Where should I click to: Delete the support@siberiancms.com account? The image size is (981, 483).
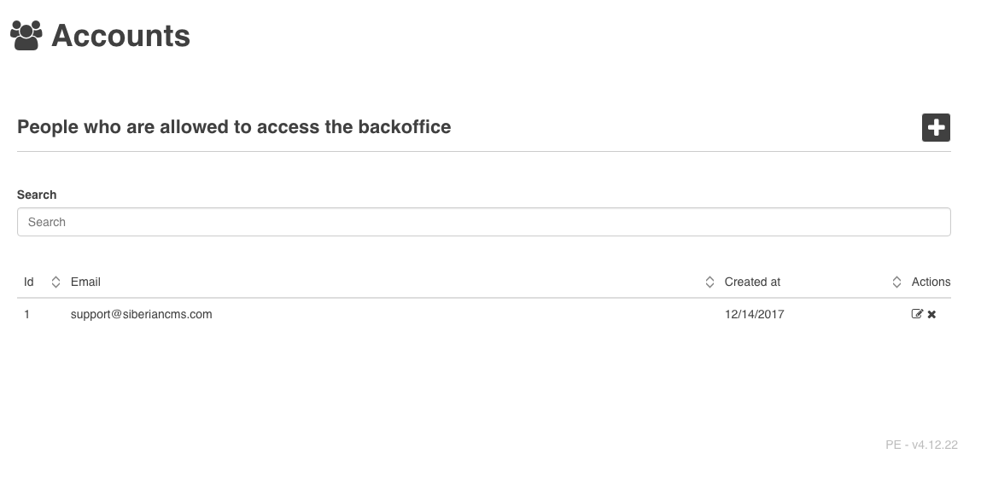tap(931, 315)
